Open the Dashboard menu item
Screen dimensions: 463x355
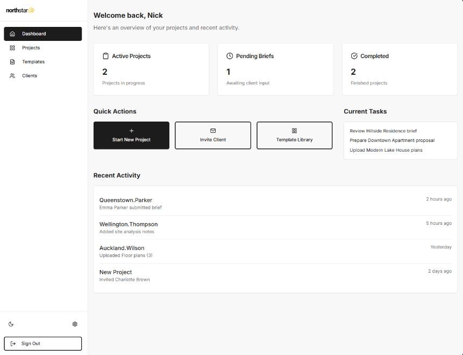point(43,34)
